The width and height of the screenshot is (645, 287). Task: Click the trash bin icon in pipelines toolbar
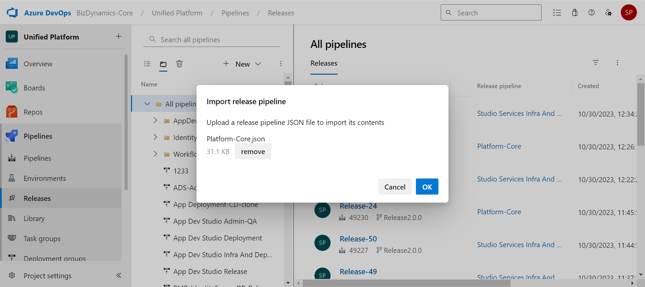point(179,64)
